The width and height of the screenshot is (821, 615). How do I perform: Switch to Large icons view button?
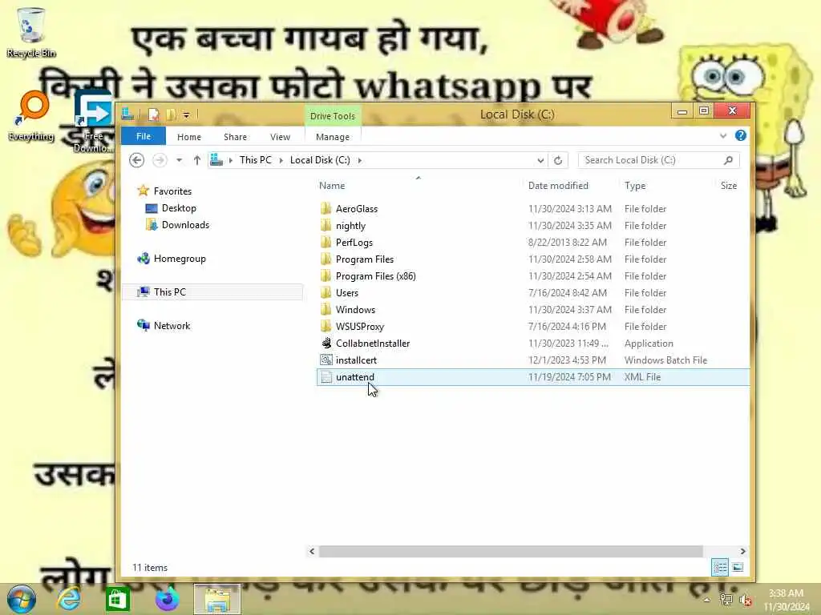tap(738, 568)
